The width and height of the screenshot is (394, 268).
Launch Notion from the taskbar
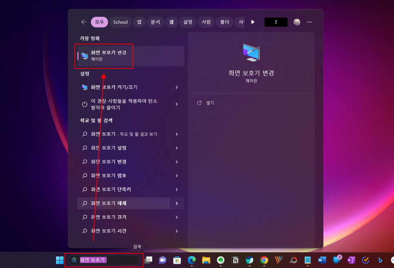235,260
